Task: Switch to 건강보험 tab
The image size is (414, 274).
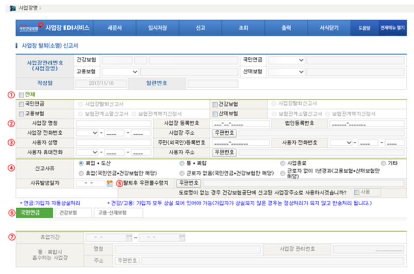Action: point(73,213)
